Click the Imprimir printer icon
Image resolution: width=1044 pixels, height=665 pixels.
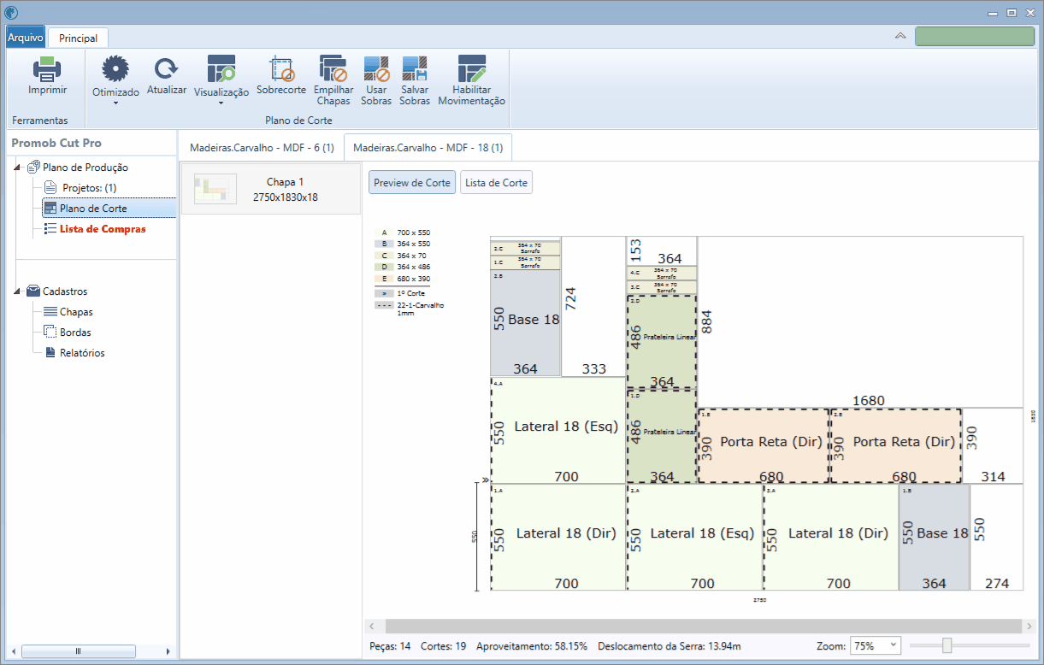point(47,68)
